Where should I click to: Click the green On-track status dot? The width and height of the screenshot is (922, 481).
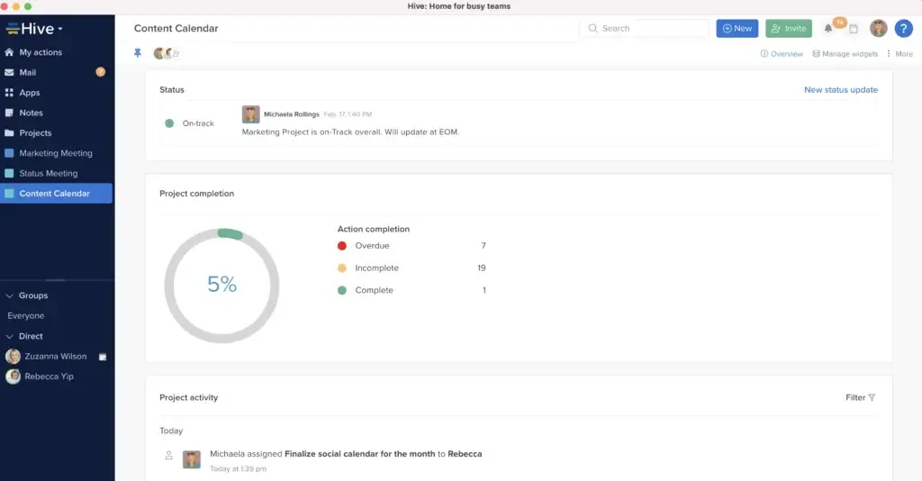click(x=169, y=123)
